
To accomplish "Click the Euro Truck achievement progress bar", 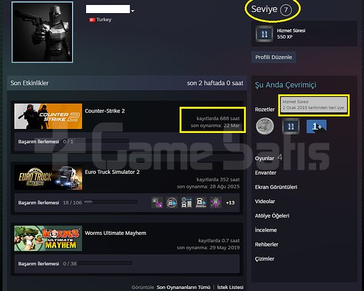I will tap(111, 202).
